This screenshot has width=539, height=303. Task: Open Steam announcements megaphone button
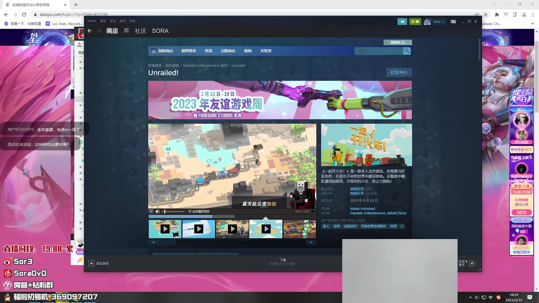click(402, 22)
